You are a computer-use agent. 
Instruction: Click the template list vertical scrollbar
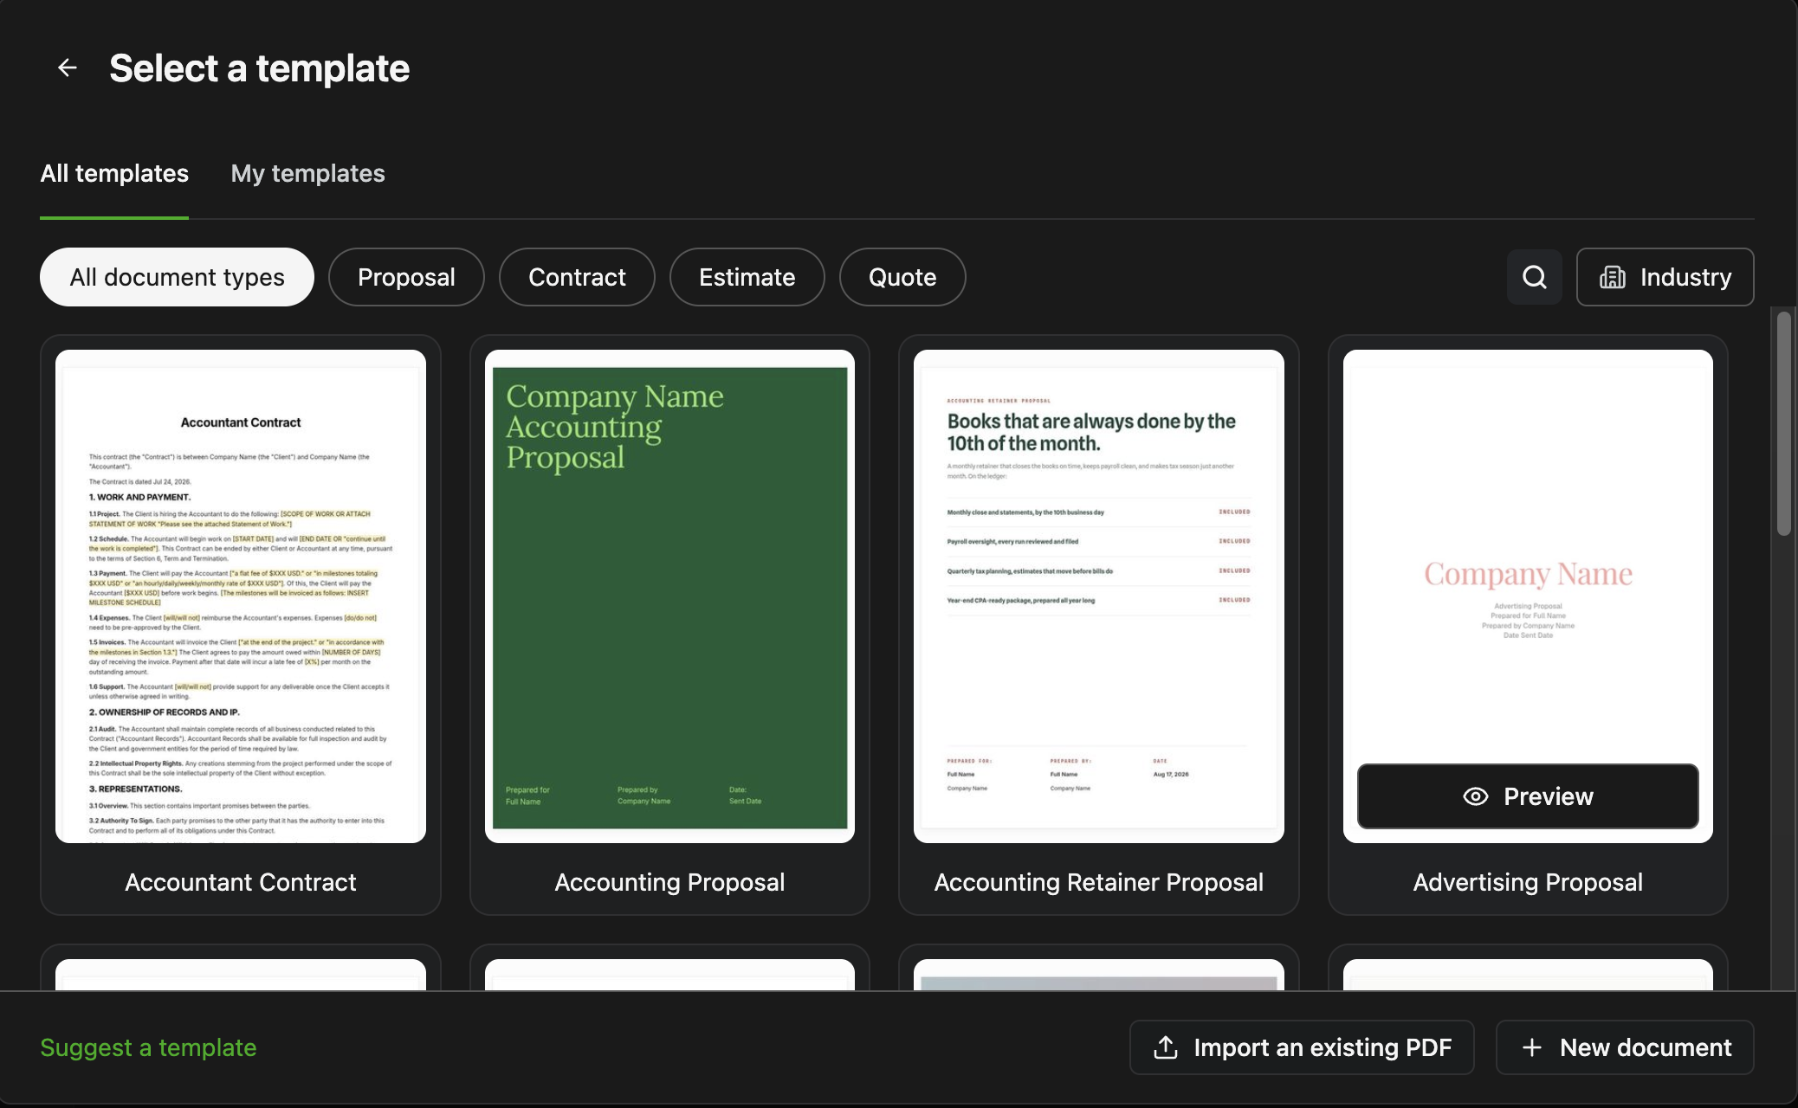click(1783, 424)
